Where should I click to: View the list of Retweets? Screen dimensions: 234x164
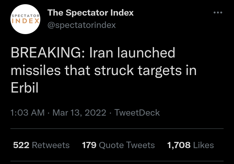click(51, 145)
